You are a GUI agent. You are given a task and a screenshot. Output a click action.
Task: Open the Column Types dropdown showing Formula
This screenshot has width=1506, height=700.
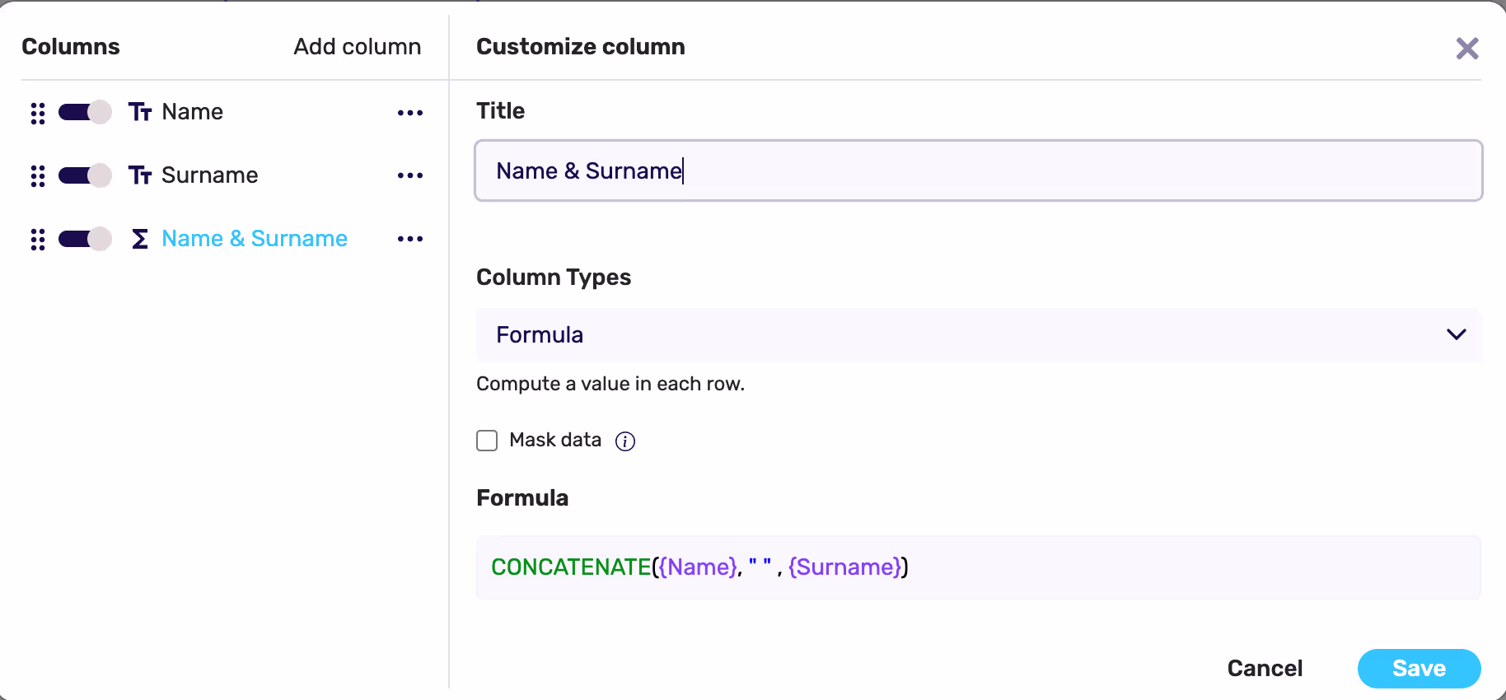point(979,335)
